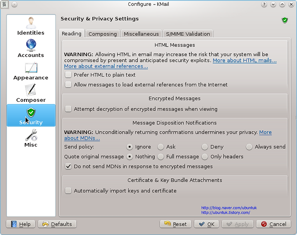Viewport: 297px width, 235px height.
Task: Minimize the Configure KMail window
Action: tap(273, 5)
